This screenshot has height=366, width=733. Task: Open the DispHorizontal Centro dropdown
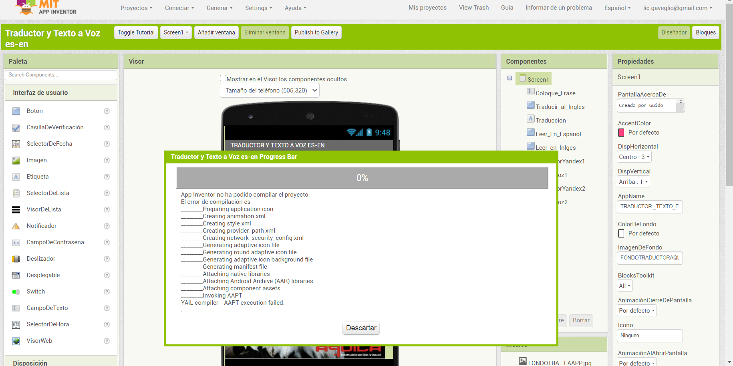634,157
